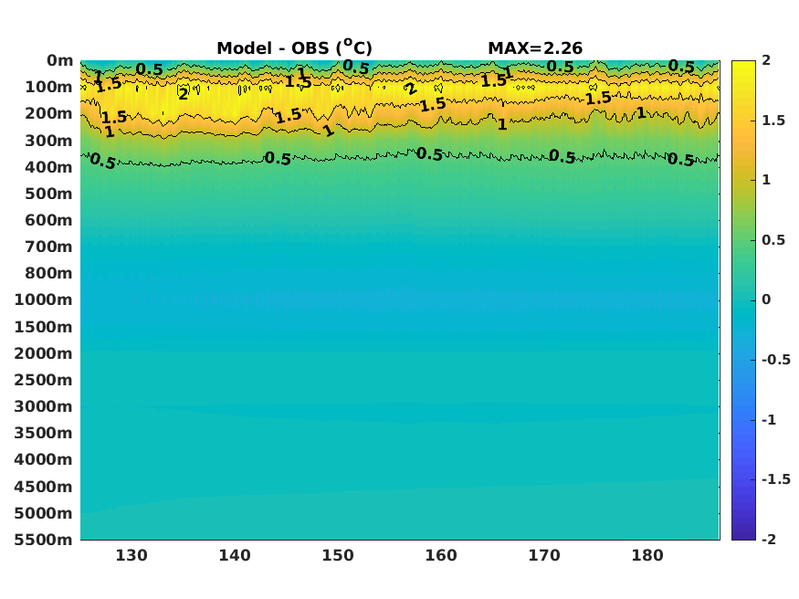This screenshot has height=599, width=799.
Task: Click the '170' longitude axis label
Action: pyautogui.click(x=544, y=555)
